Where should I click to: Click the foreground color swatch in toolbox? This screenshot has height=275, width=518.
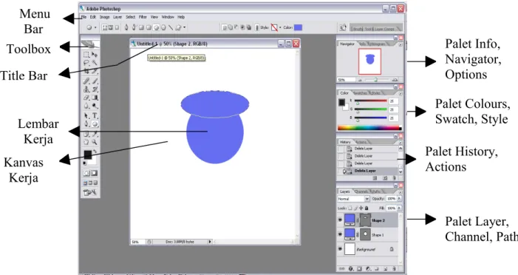(x=87, y=155)
